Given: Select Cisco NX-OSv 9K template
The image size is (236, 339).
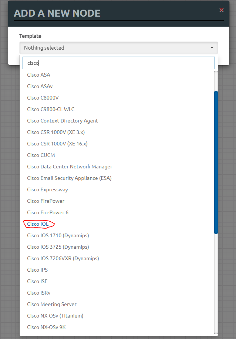Looking at the screenshot, I should click(46, 327).
